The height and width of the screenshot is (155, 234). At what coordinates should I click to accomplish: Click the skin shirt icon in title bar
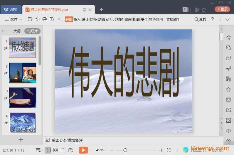pyautogui.click(x=204, y=10)
